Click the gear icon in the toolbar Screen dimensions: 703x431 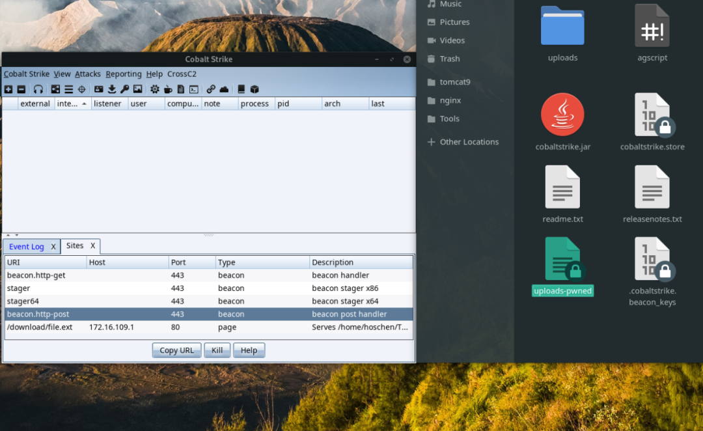tap(155, 89)
